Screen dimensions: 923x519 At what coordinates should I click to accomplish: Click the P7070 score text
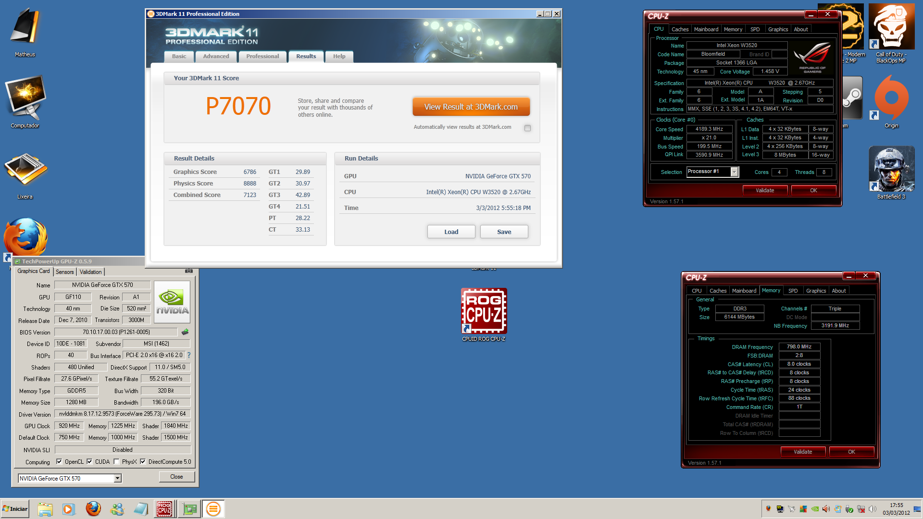point(238,106)
